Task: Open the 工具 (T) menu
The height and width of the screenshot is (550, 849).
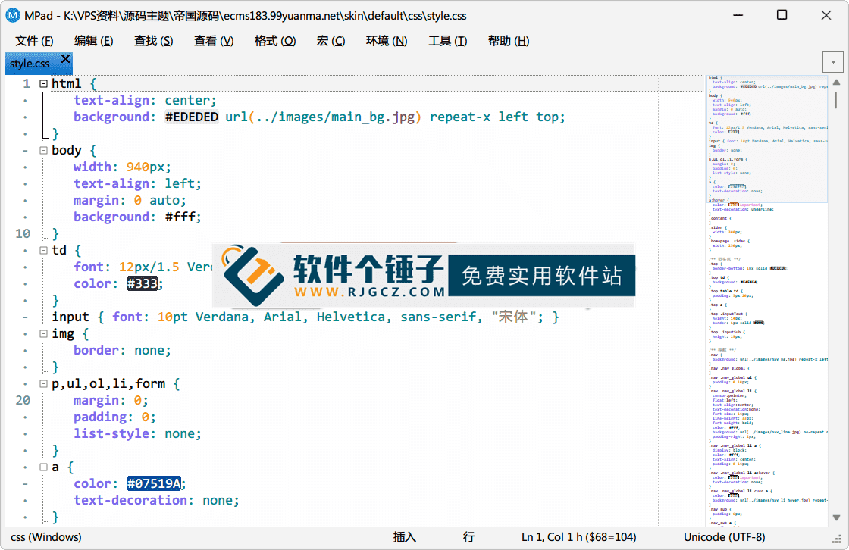Action: coord(447,41)
